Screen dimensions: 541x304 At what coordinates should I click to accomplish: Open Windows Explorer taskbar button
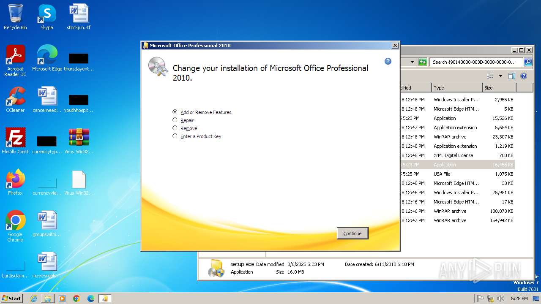(48, 299)
